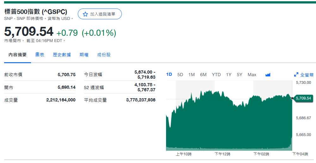Open the 歷史數據 tab

click(x=62, y=55)
